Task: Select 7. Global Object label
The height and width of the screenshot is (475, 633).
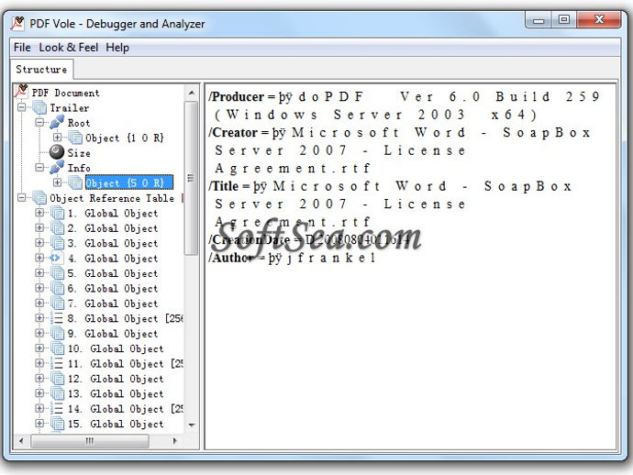Action: pyautogui.click(x=113, y=304)
